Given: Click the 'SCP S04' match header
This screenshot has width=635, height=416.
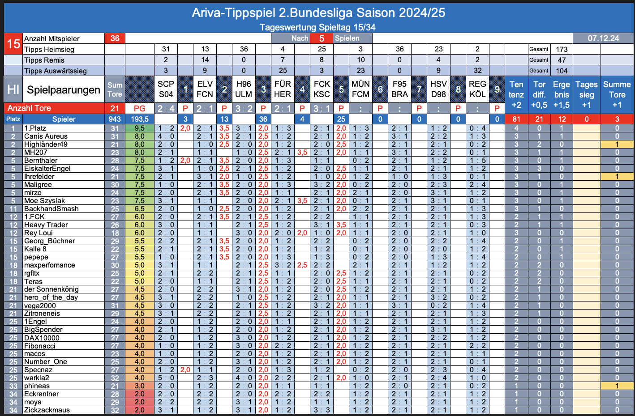Looking at the screenshot, I should [166, 89].
